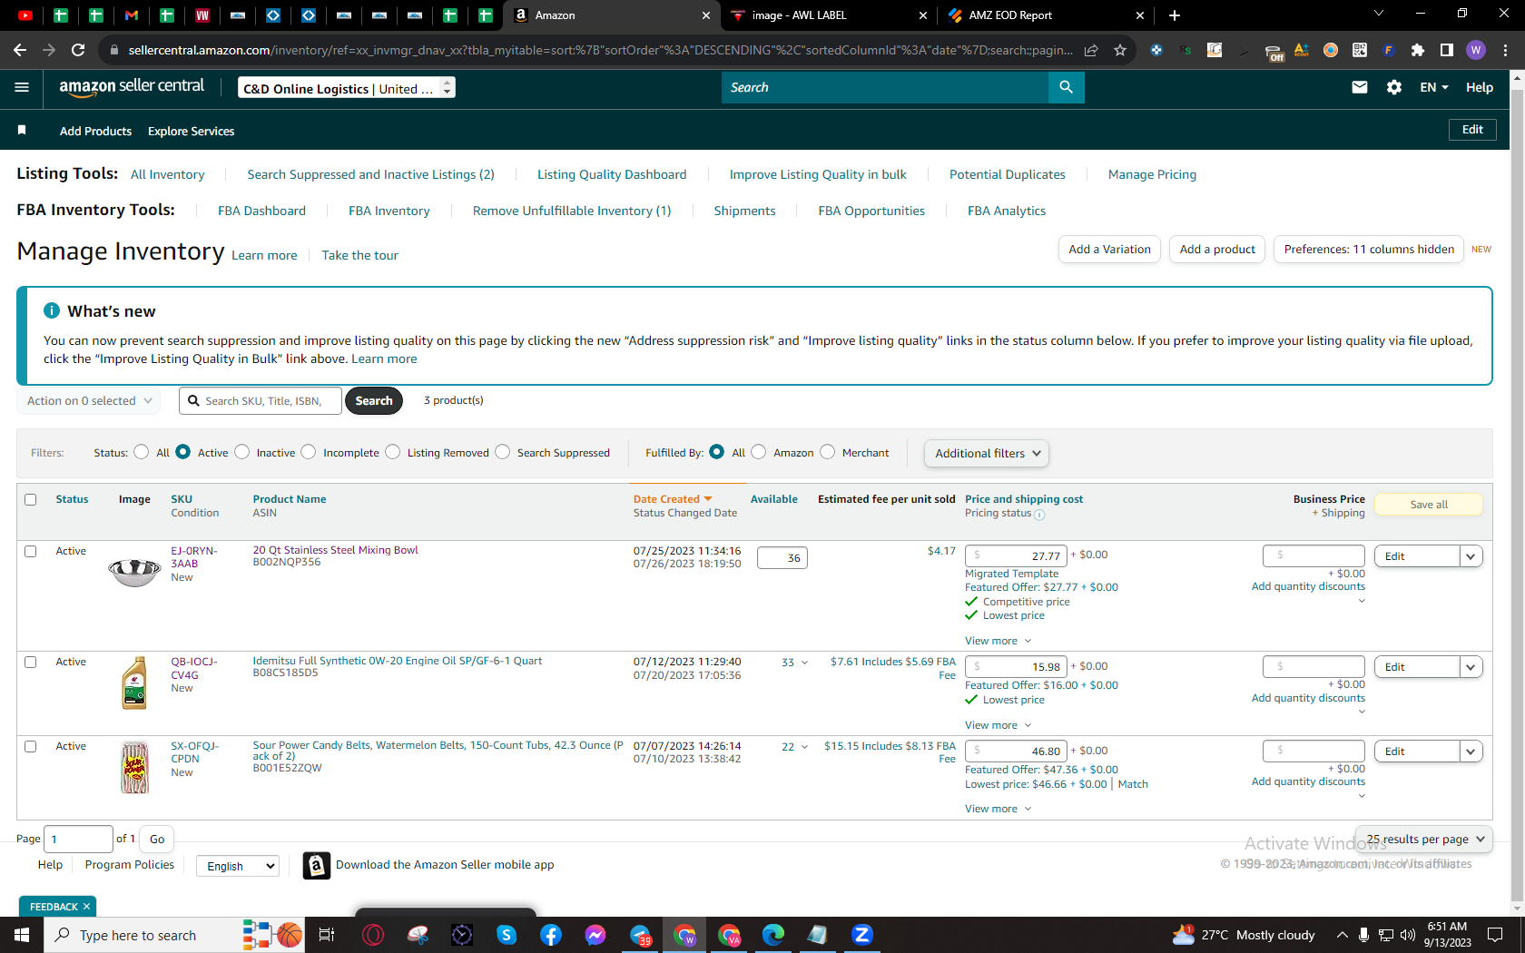Select the Inactive status radio button
The width and height of the screenshot is (1525, 953).
click(241, 452)
